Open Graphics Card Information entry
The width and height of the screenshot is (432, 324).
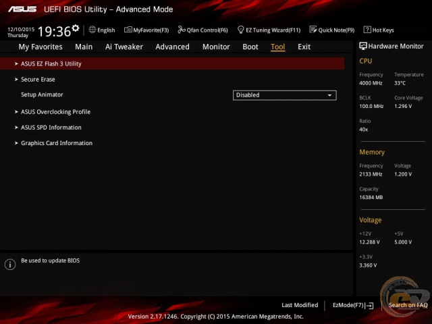(57, 143)
